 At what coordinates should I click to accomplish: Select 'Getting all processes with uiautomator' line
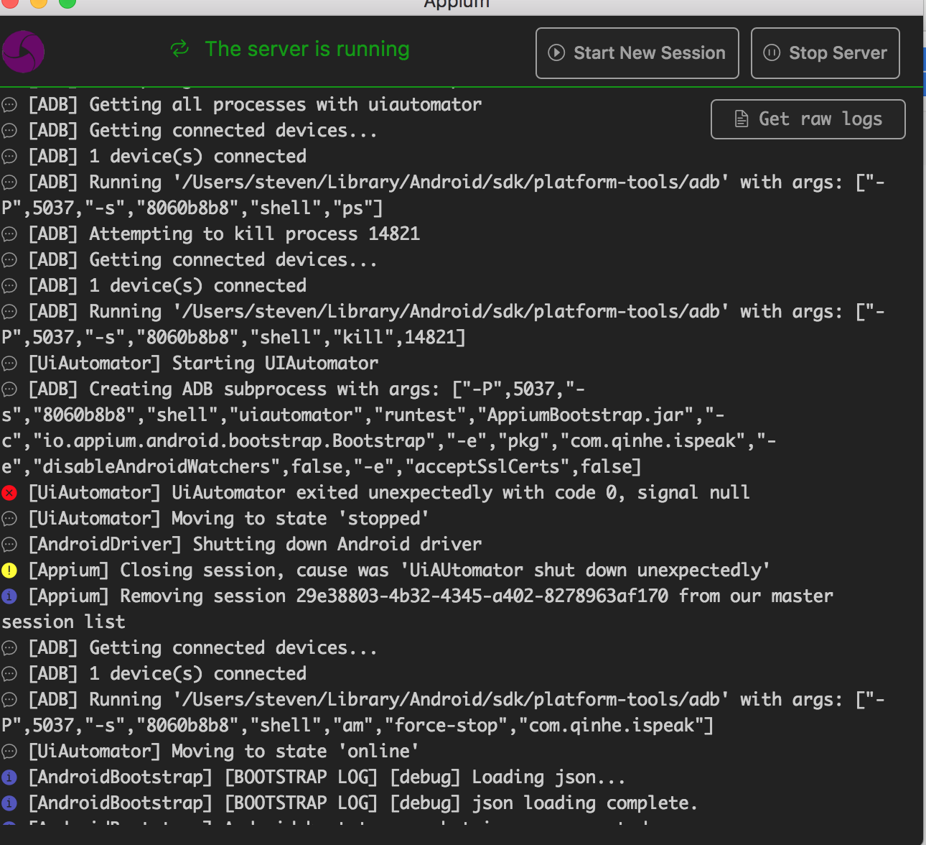click(255, 105)
